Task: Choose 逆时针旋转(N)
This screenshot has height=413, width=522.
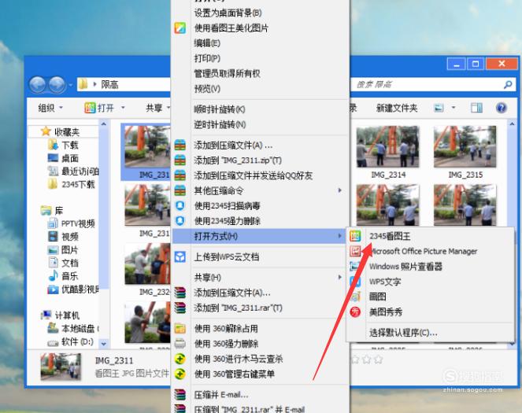Action: click(x=220, y=124)
